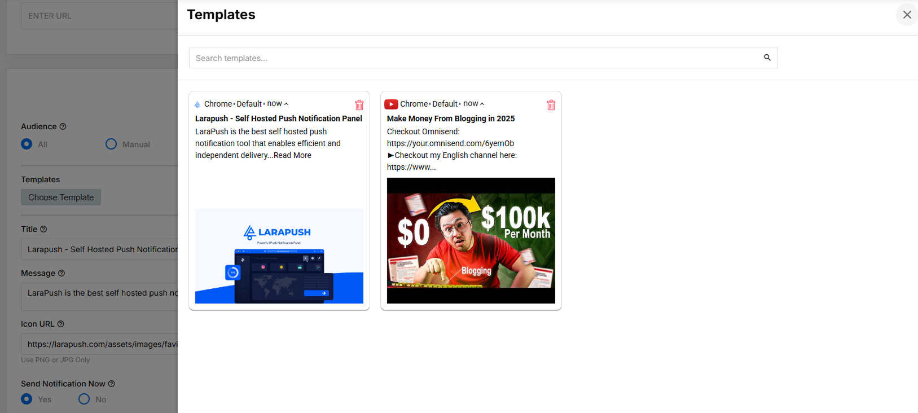Select the Larapush - Self Hosted Push Notification Panel title
The height and width of the screenshot is (413, 918).
pyautogui.click(x=279, y=118)
